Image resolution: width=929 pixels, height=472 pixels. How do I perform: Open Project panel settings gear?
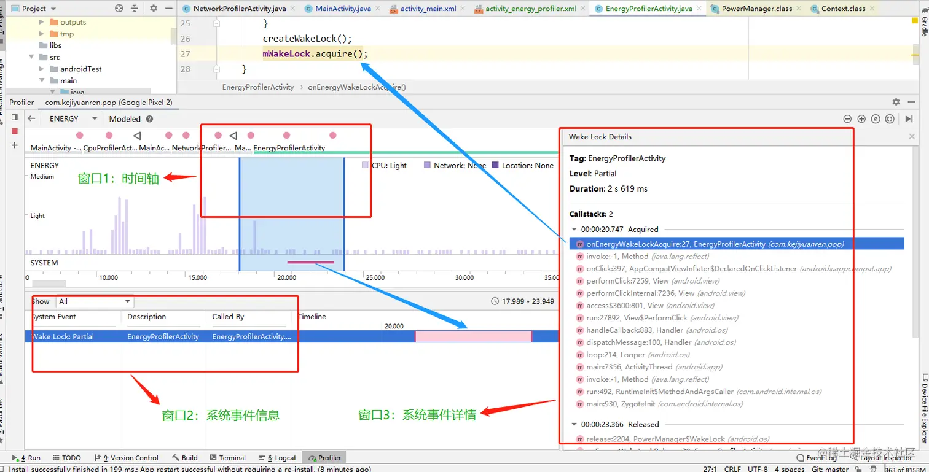tap(154, 9)
